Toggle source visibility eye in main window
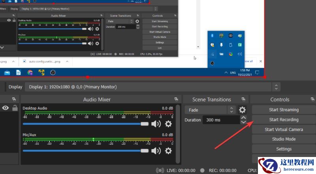Image resolution: width=316 pixels, height=174 pixels. pyautogui.click(x=6, y=108)
